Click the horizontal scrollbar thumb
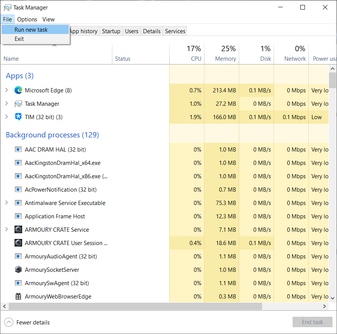The width and height of the screenshot is (337, 334). click(135, 306)
